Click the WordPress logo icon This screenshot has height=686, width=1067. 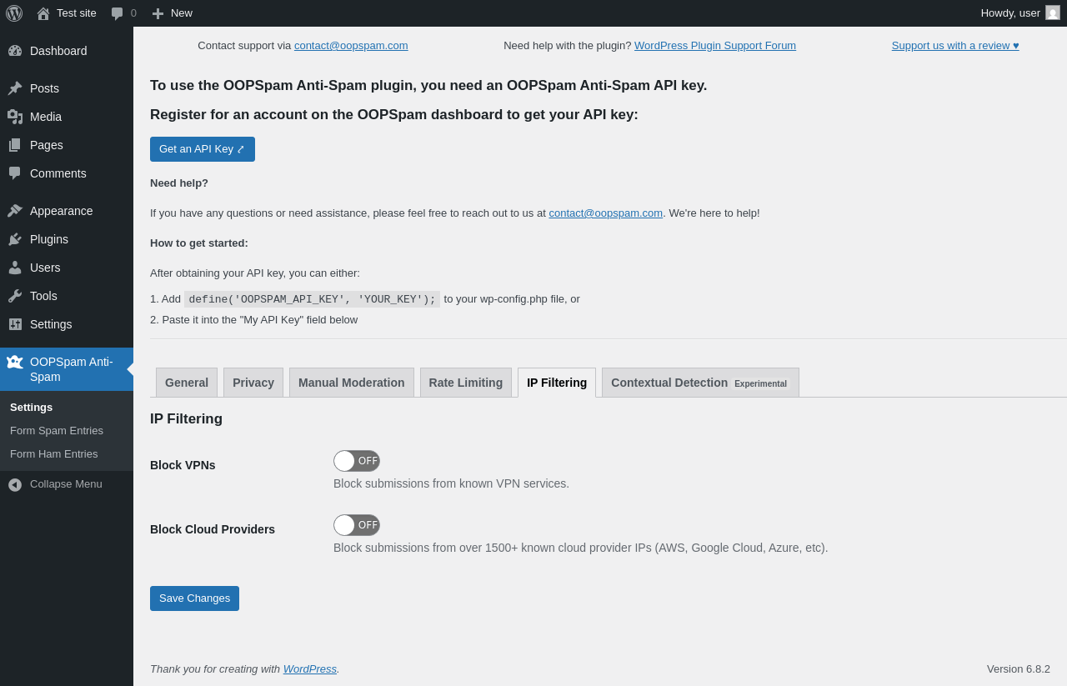14,13
